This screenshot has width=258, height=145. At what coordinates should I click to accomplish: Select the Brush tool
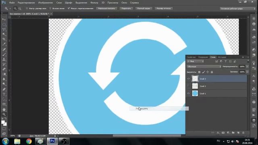(4, 54)
